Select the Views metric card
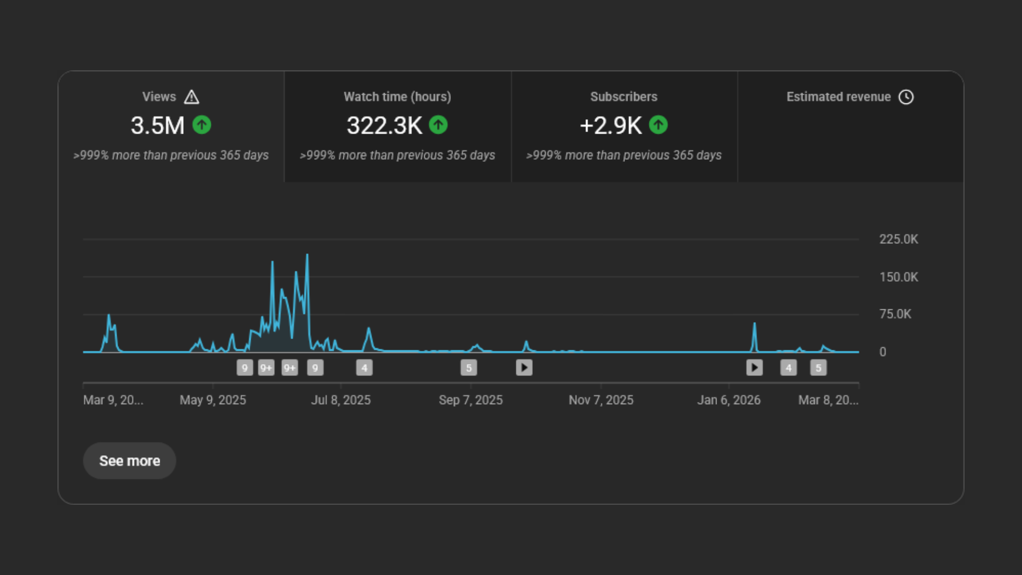The image size is (1022, 575). coord(171,127)
